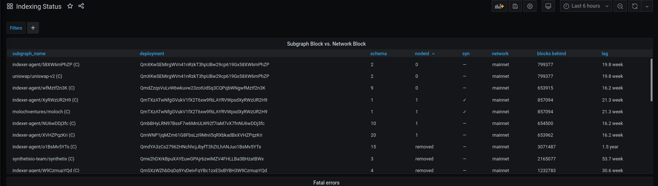Cycle view mode with monitor icon
This screenshot has width=658, height=186.
(x=548, y=6)
